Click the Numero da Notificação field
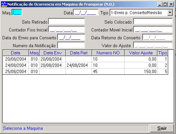Image resolution: width=176 pixels, height=134 pixels. pyautogui.click(x=71, y=45)
